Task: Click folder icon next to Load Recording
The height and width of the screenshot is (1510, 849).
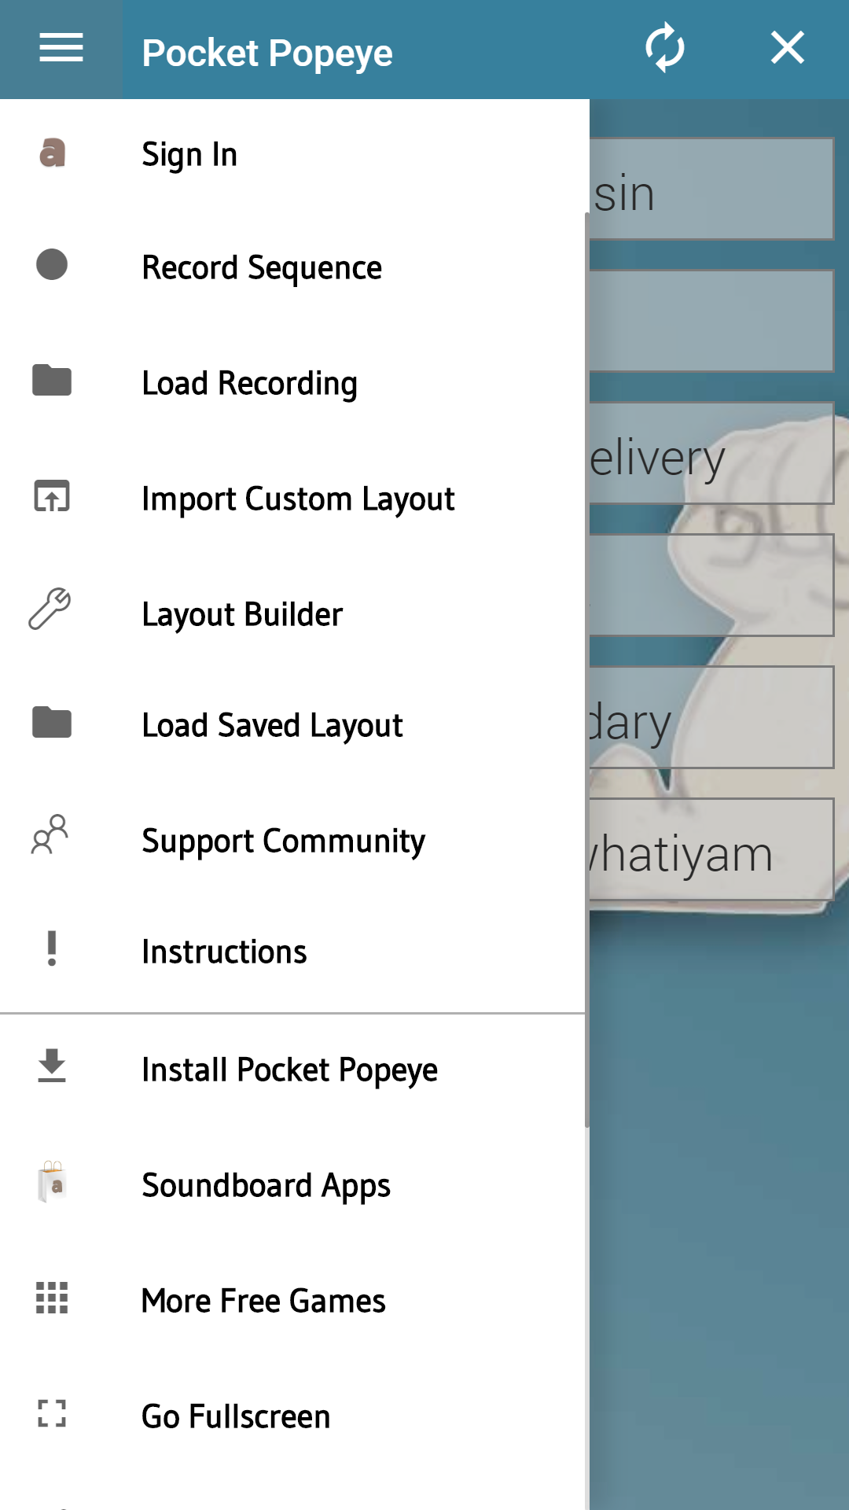Action: coord(52,380)
